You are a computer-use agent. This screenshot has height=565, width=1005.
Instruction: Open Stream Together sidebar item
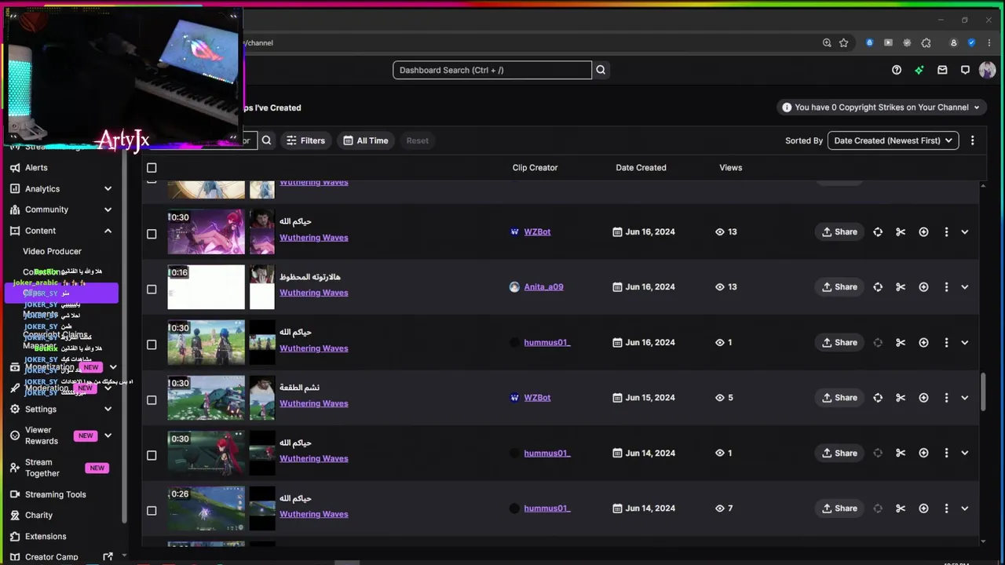(x=42, y=468)
